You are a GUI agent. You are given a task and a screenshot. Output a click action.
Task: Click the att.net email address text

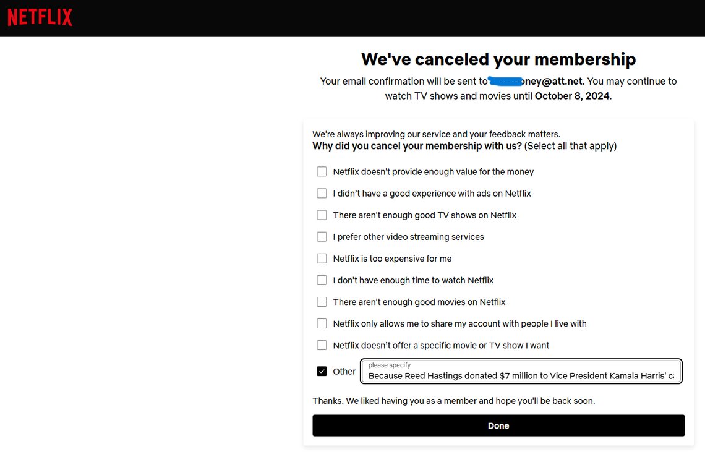point(536,82)
